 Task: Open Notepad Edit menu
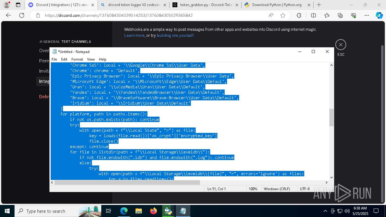tap(64, 59)
